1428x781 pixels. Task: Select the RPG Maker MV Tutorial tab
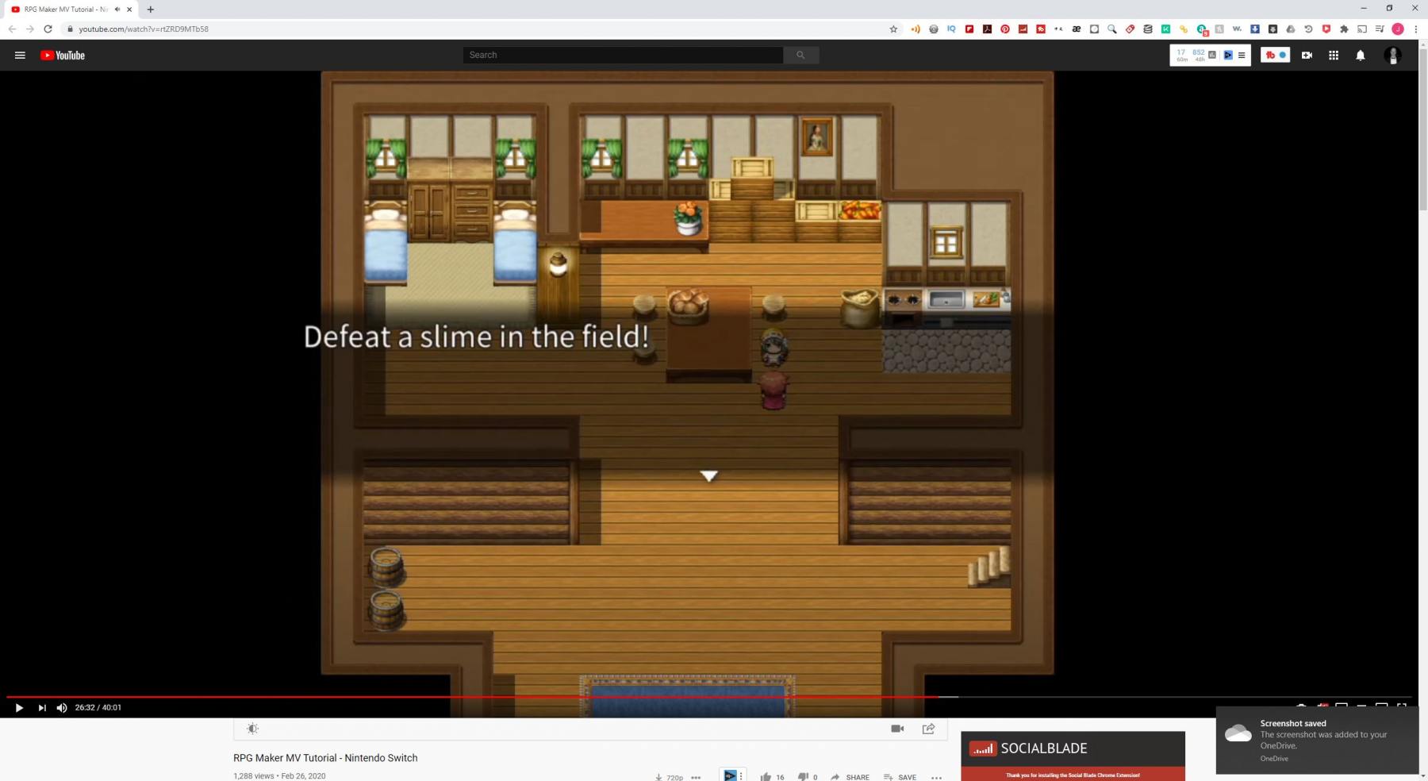point(67,10)
